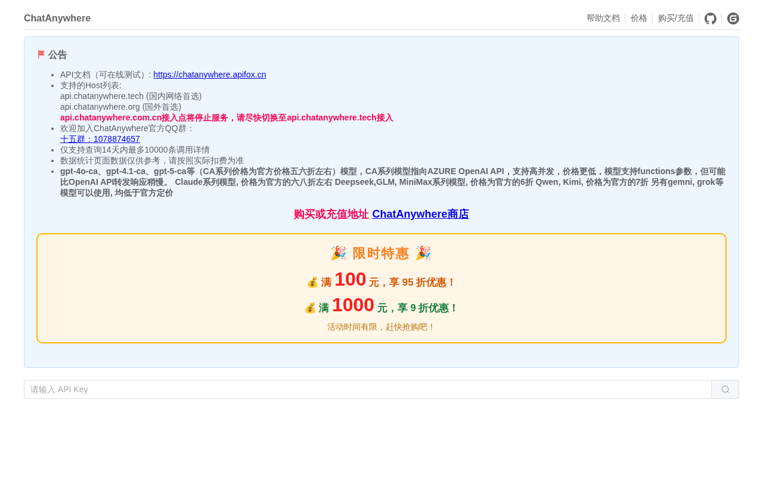Screen dimensions: 763x477
Task: Open the ChatAnywhere商店 link
Action: coord(421,214)
